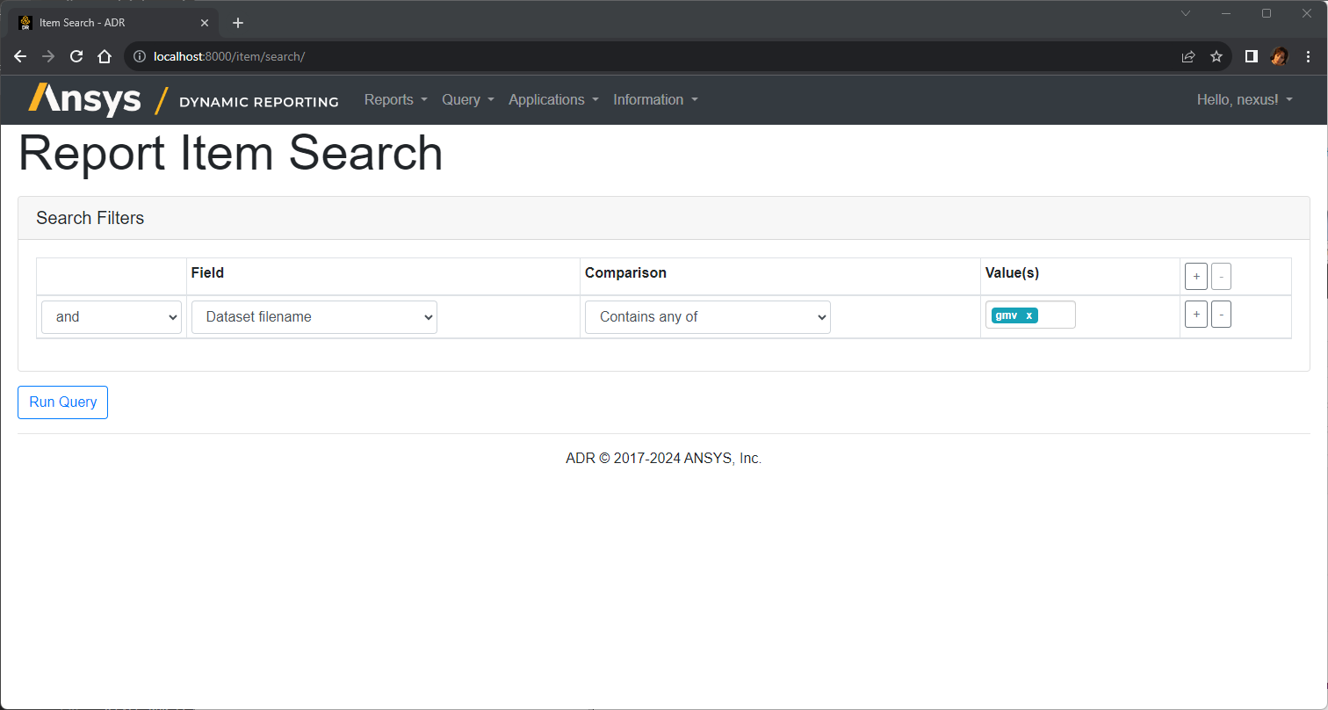Open the tab search chevron
The width and height of the screenshot is (1328, 710).
coord(1185,13)
